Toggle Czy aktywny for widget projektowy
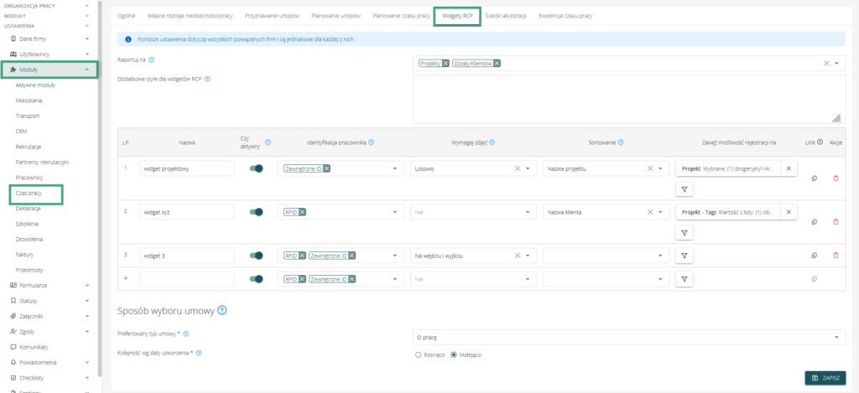The image size is (859, 393). [x=256, y=168]
